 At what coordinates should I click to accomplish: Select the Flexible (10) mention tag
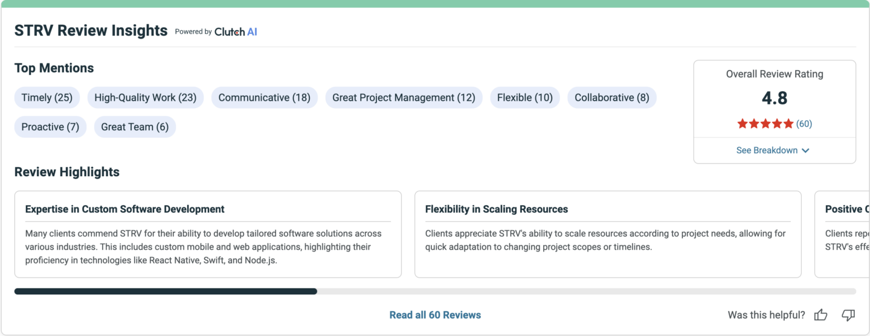[525, 98]
